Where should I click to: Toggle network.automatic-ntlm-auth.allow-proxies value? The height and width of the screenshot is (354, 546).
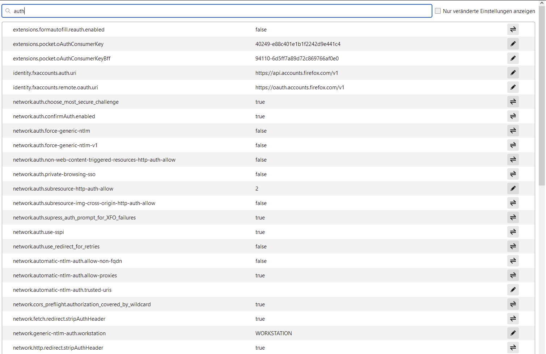click(x=513, y=275)
